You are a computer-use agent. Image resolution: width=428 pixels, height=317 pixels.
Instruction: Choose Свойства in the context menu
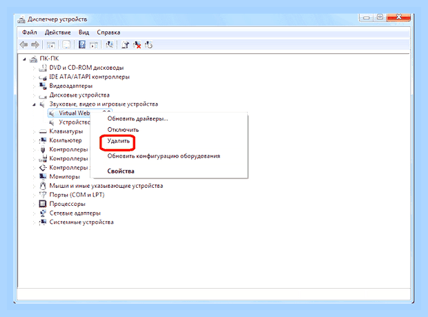click(x=121, y=171)
